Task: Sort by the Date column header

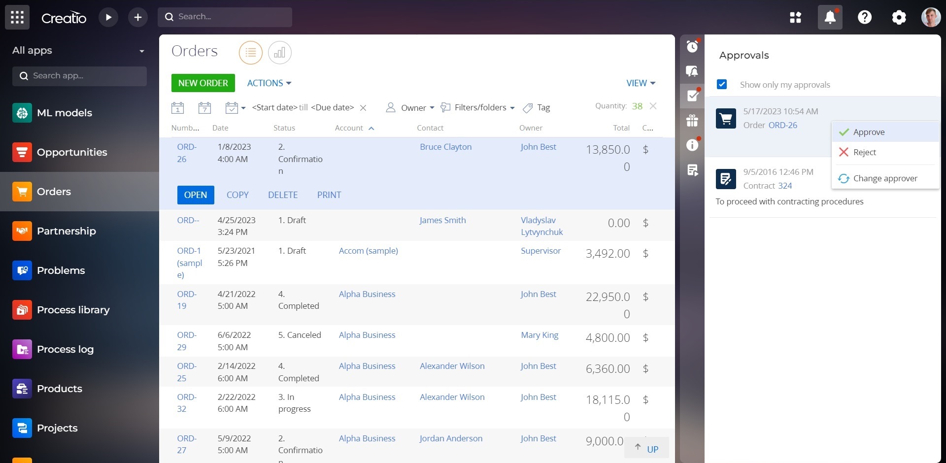Action: pos(220,128)
